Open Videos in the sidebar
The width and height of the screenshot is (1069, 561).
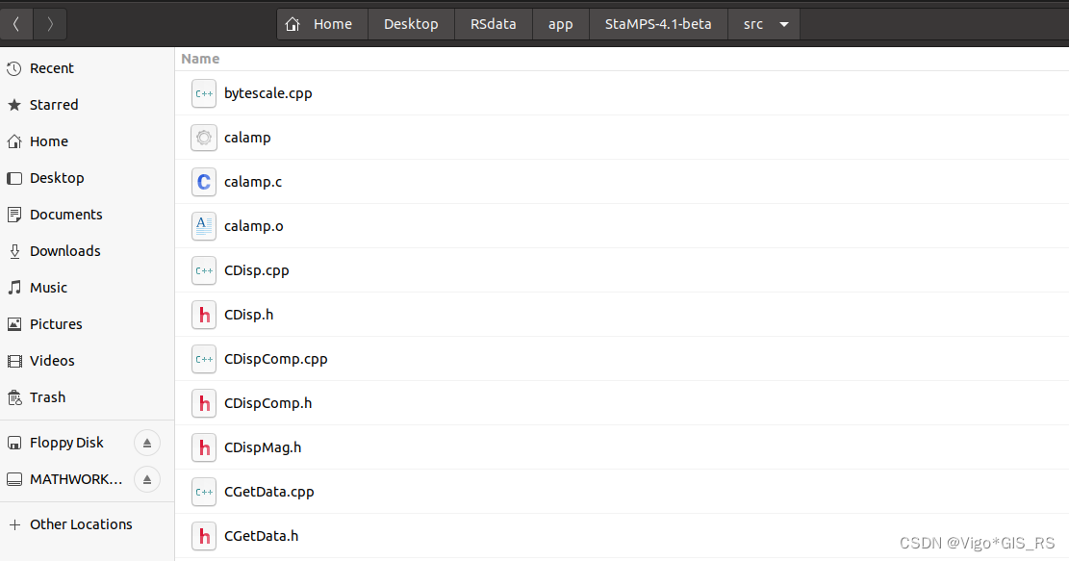88,361
